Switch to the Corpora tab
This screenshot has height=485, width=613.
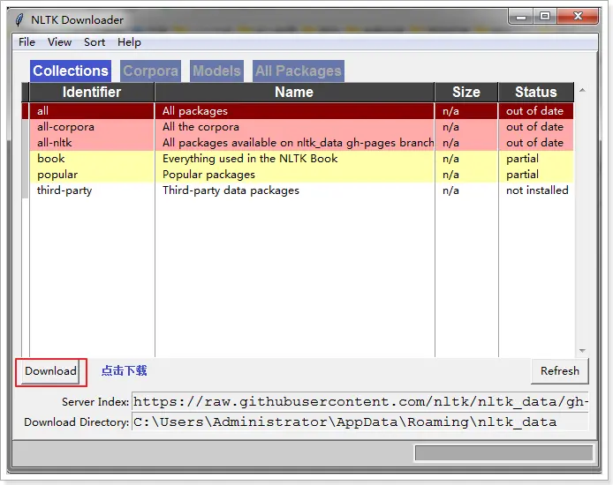point(150,71)
